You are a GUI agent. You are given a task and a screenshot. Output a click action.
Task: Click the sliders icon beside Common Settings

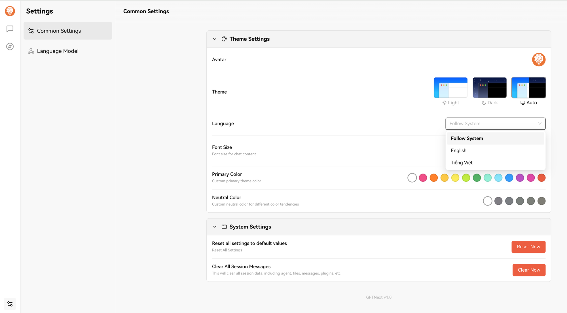(x=31, y=31)
